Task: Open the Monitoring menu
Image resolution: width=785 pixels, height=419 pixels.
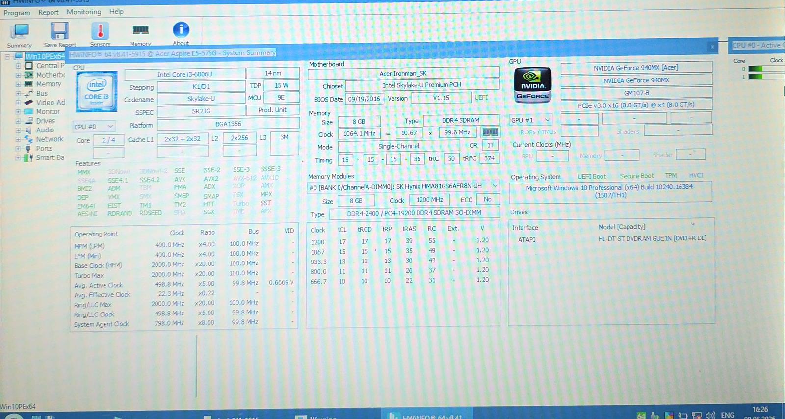Action: (x=84, y=12)
